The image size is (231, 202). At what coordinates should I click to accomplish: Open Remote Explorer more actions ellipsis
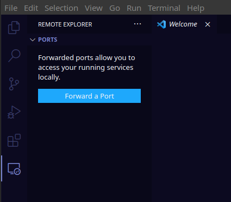(138, 24)
